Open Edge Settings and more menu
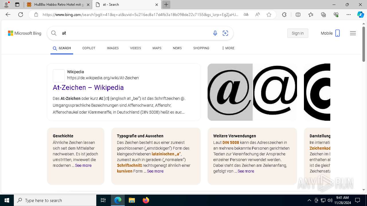367x206 pixels. [349, 15]
